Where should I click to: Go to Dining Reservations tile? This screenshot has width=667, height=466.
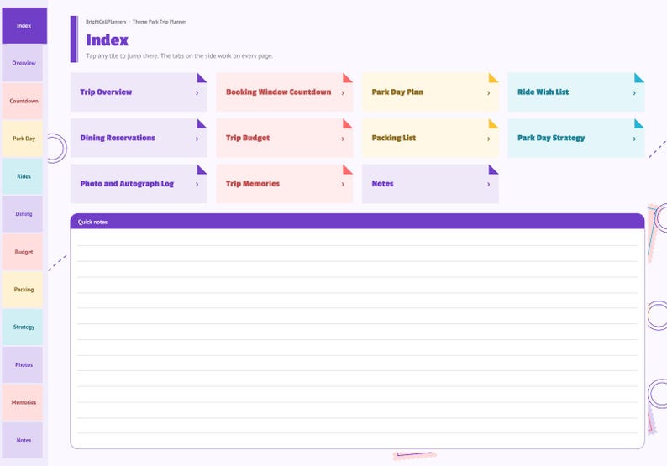(x=139, y=138)
